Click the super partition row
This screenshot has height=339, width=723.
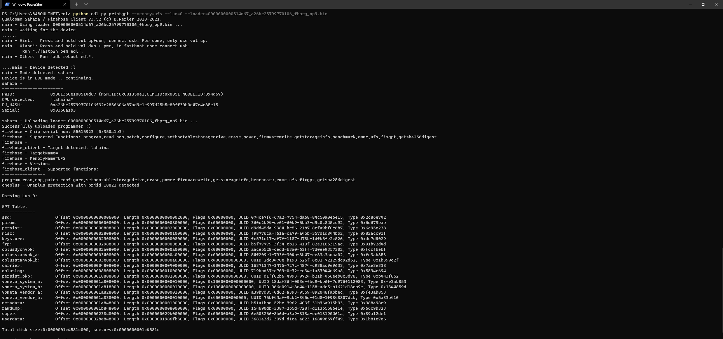click(x=10, y=314)
